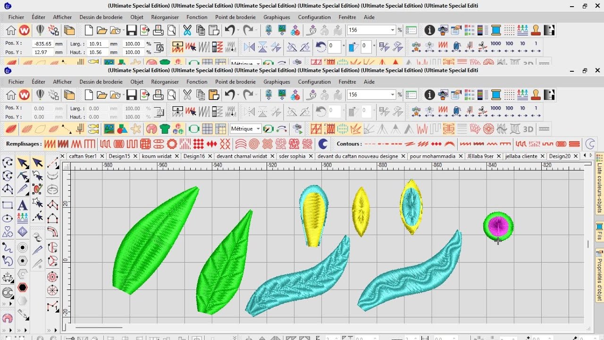
Task: Click the red rubber stamp icon
Action: point(536,95)
